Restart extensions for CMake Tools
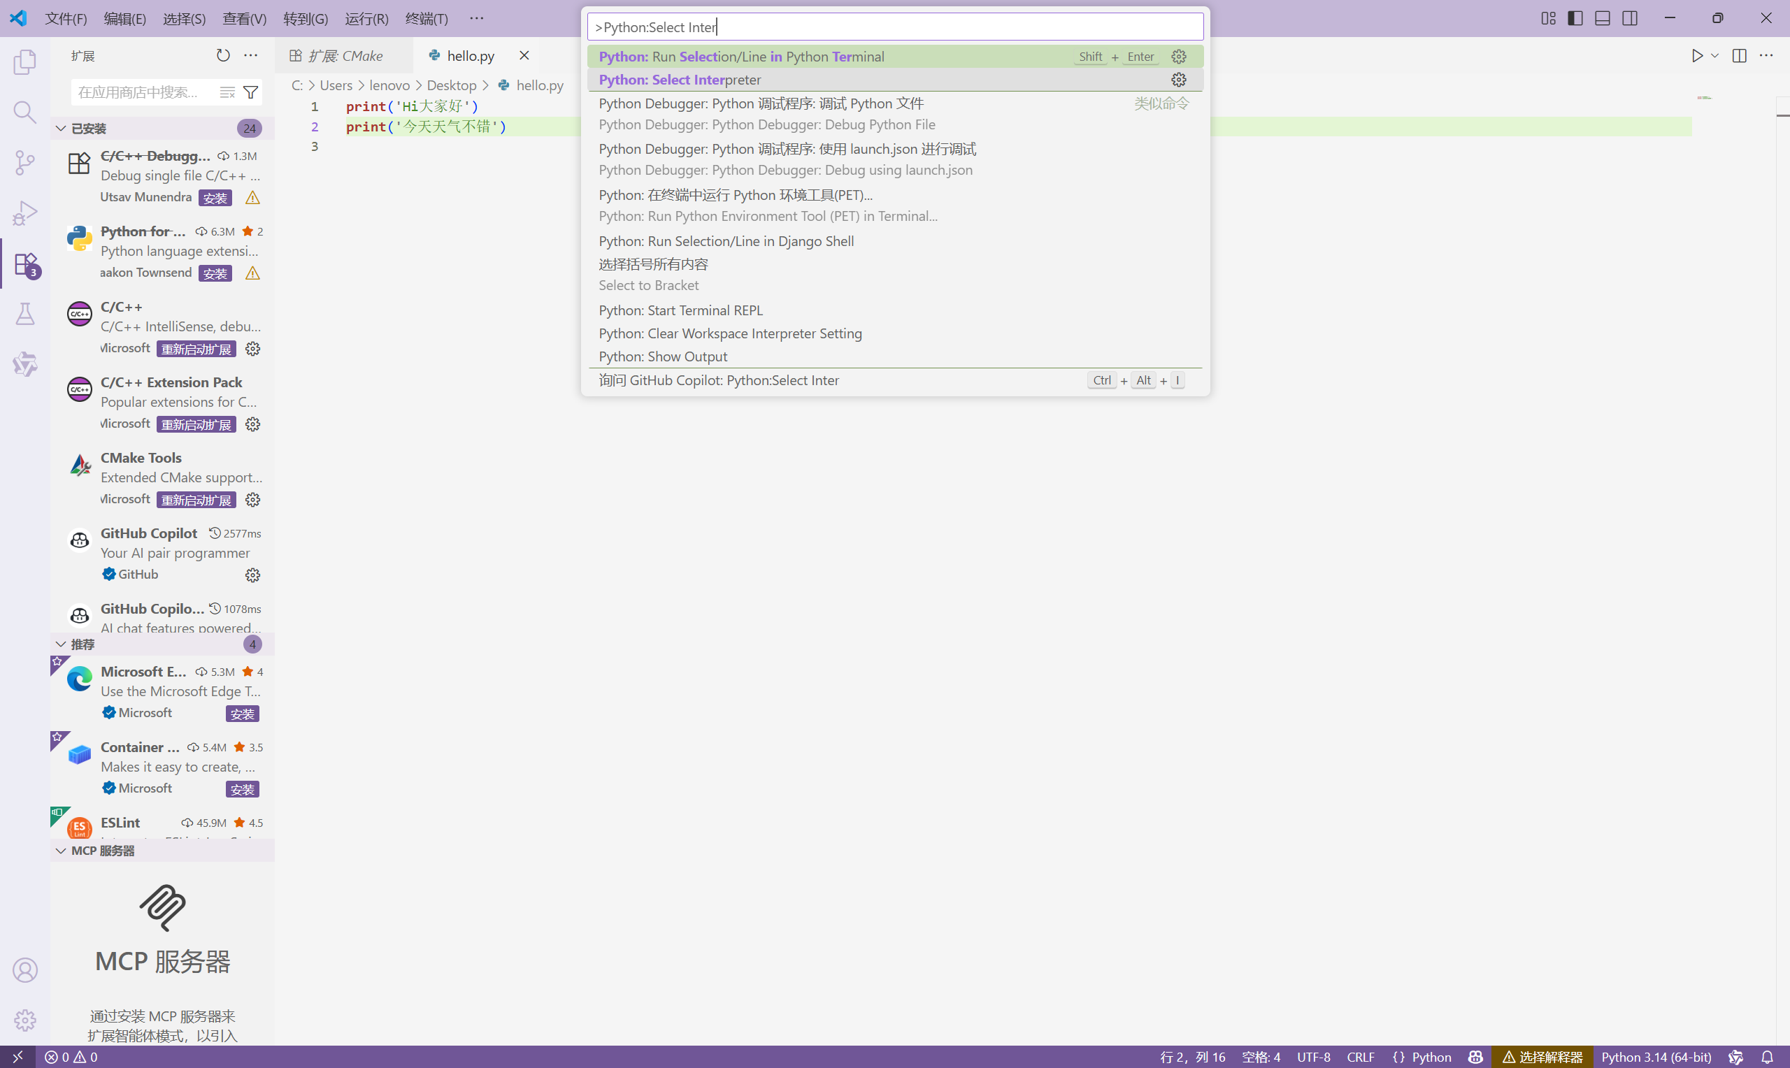The image size is (1790, 1068). [196, 500]
